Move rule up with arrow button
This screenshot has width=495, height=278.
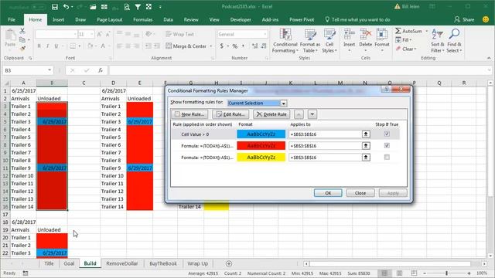299,114
